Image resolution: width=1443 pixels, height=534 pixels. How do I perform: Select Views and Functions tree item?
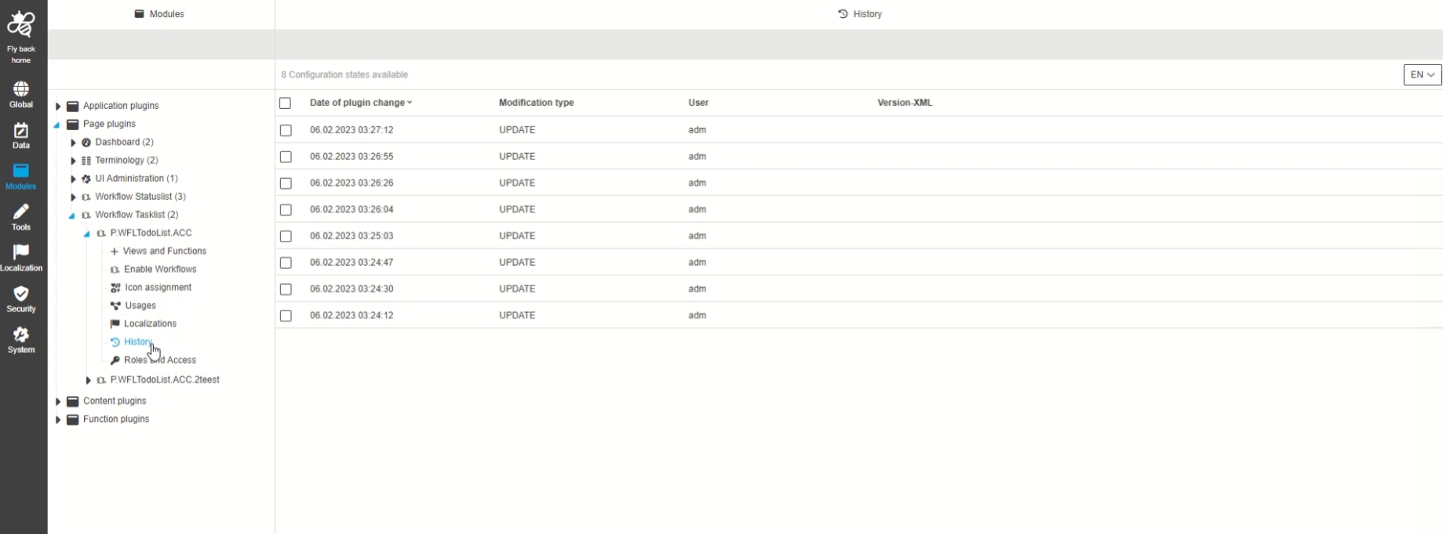click(x=164, y=251)
